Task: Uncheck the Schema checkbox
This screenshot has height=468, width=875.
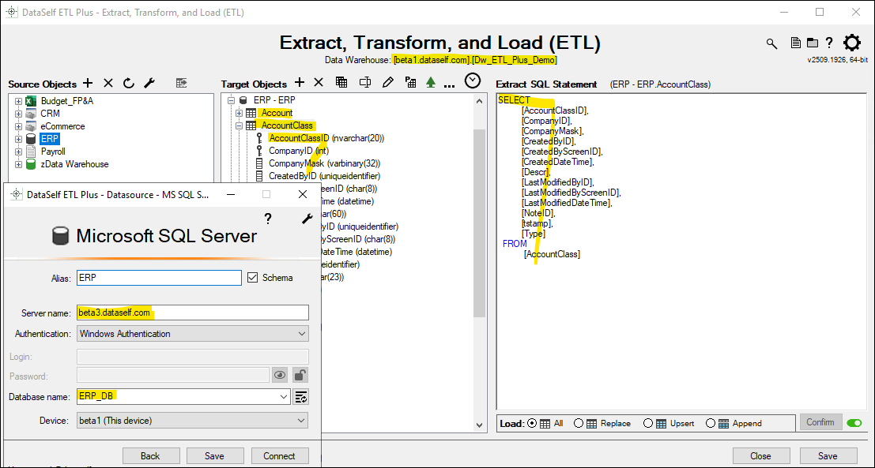Action: tap(253, 278)
